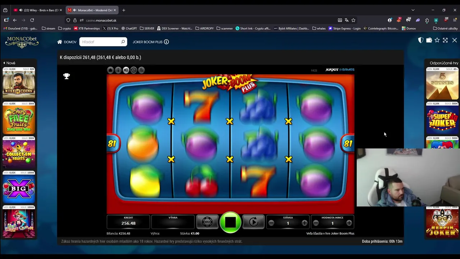Image resolution: width=460 pixels, height=259 pixels.
Task: Click the Kredit 256.48 display
Action: (x=128, y=222)
